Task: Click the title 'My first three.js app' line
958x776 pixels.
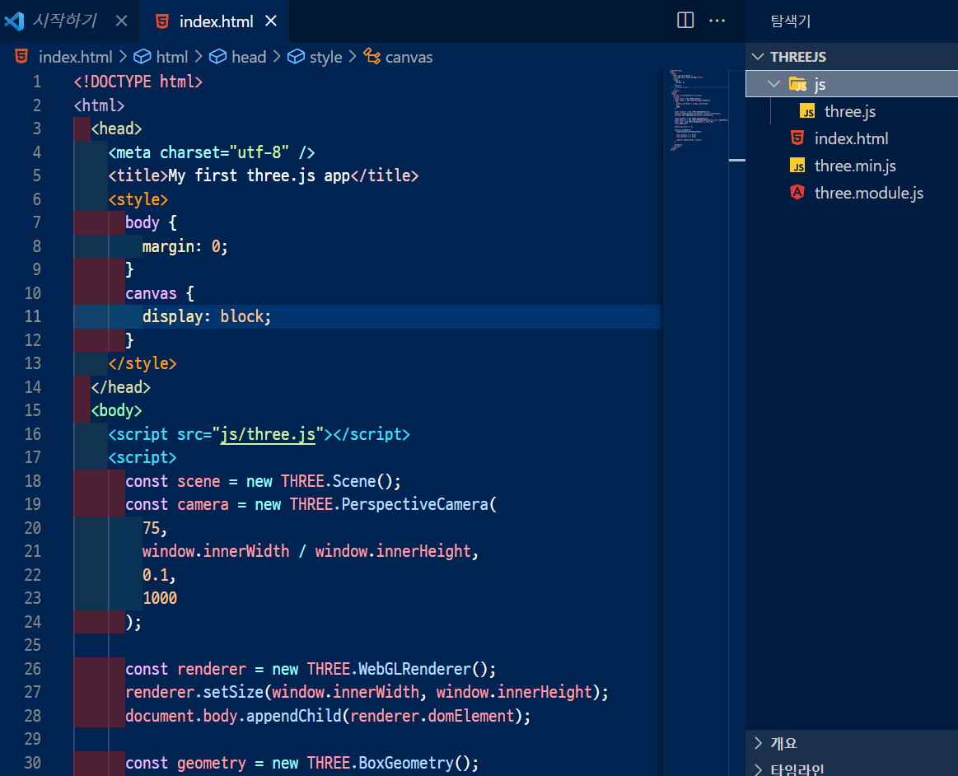Action: click(x=264, y=176)
